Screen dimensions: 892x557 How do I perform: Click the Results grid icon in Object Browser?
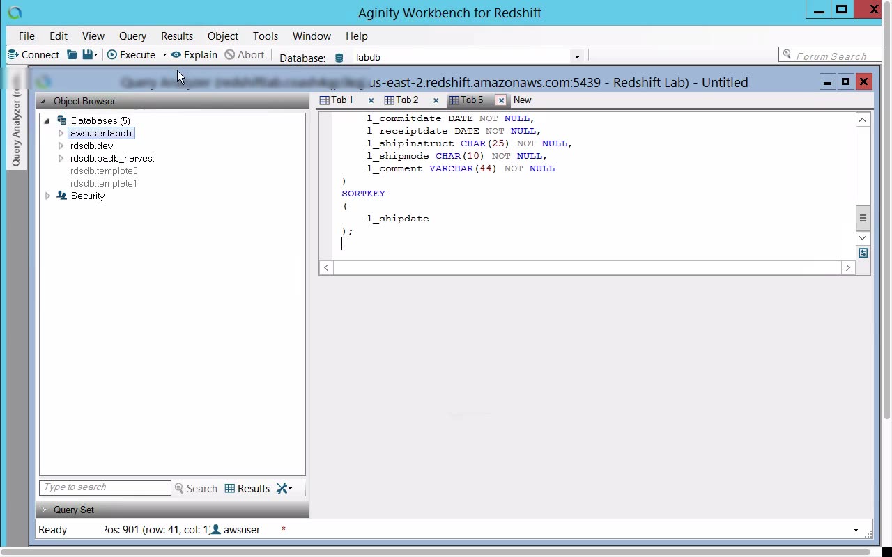point(230,489)
